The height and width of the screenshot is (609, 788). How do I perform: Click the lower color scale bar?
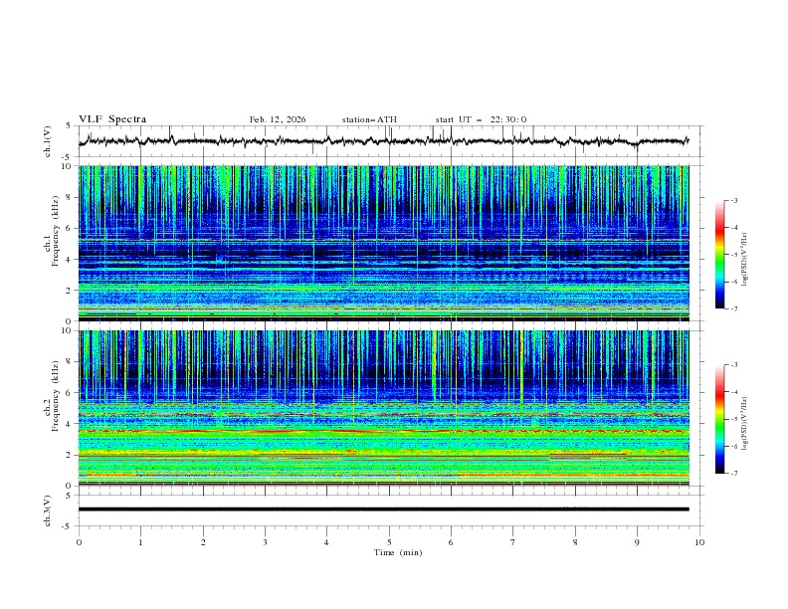pyautogui.click(x=719, y=419)
